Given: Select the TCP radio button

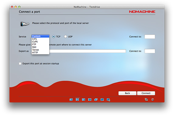Looking at the screenshot, I should (x=54, y=37).
